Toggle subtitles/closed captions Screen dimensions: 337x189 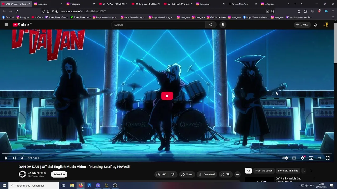[x=294, y=158]
